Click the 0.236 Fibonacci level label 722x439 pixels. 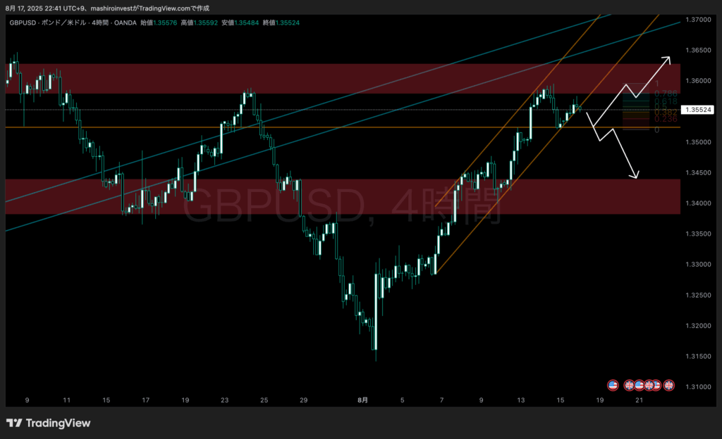(x=666, y=120)
